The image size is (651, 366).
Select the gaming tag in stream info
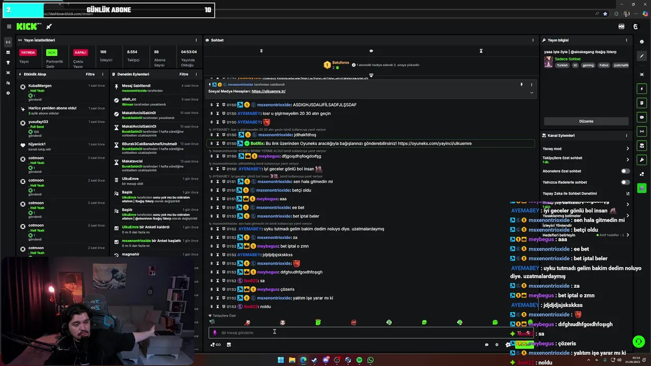point(588,65)
